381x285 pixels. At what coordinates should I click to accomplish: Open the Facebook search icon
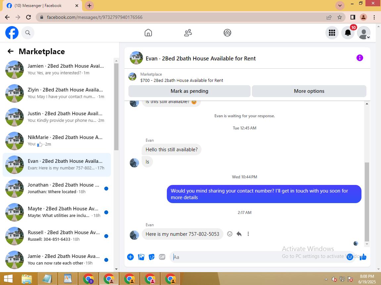(x=28, y=33)
